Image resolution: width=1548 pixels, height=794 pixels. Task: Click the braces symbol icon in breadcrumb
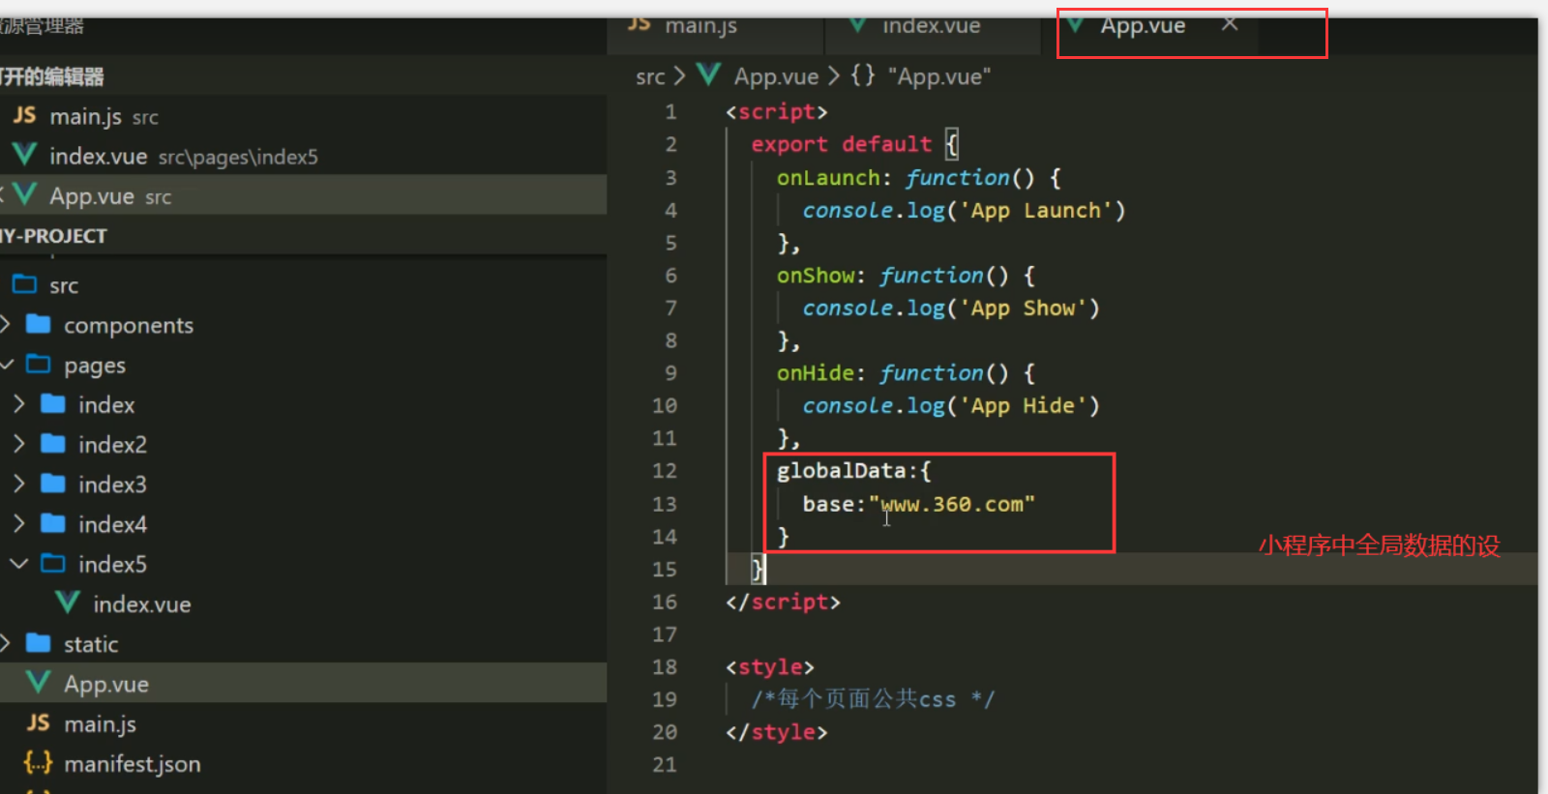(863, 75)
